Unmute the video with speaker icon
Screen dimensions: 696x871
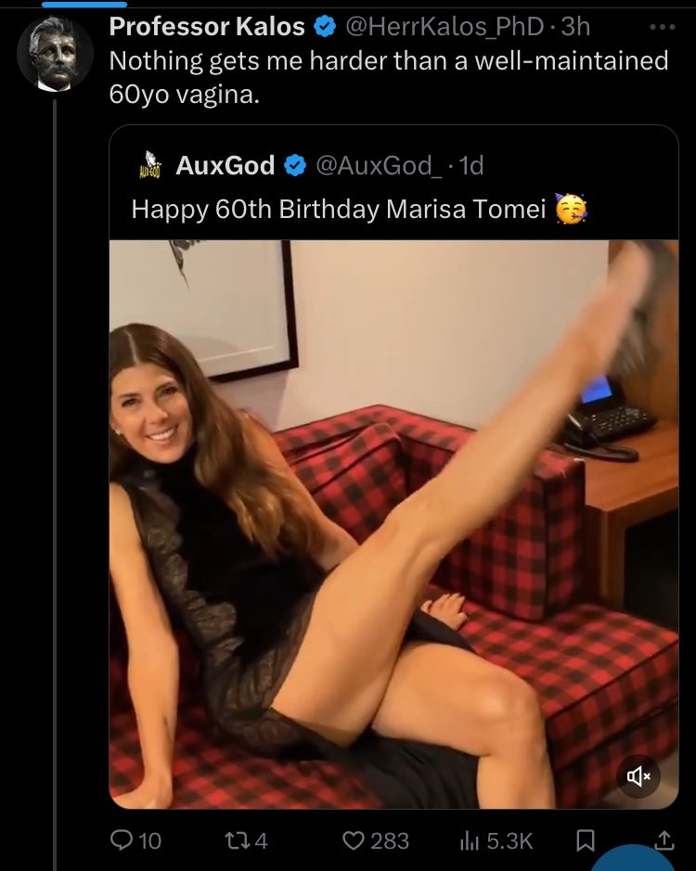638,776
